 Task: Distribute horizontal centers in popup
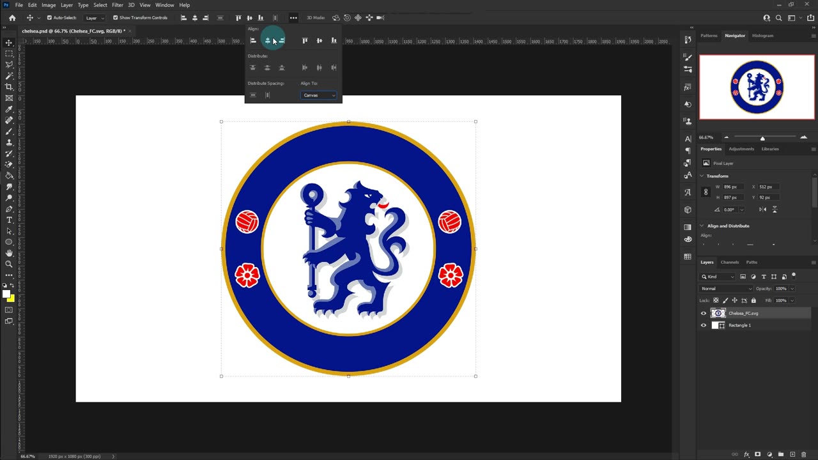(x=320, y=68)
